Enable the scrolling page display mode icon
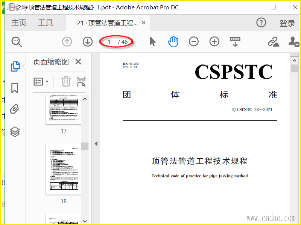The height and width of the screenshot is (225, 301). coord(235,42)
